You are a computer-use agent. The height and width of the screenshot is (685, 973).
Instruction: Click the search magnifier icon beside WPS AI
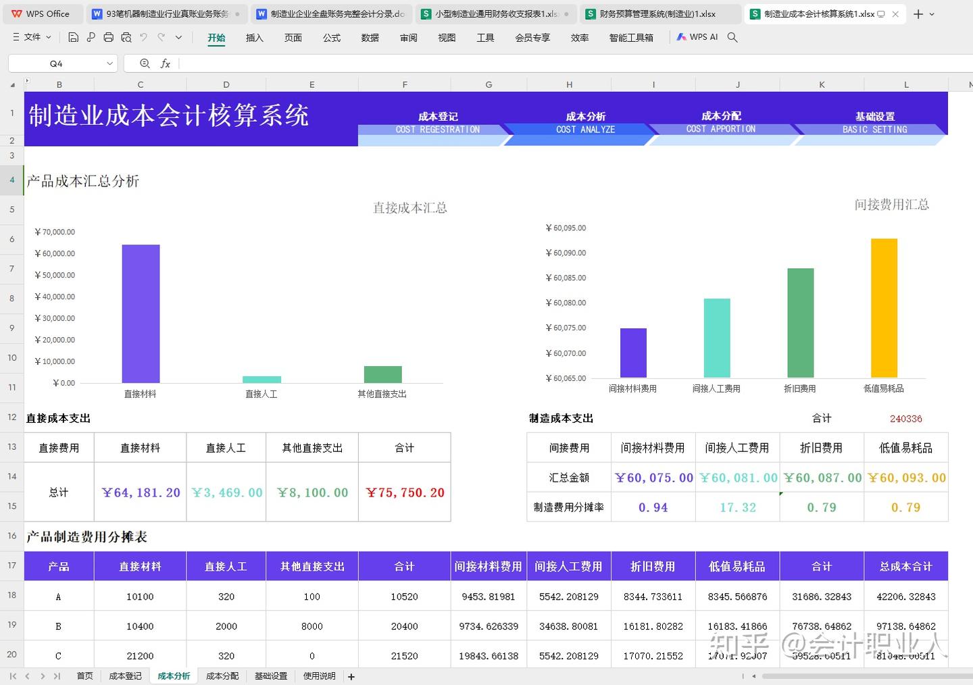point(732,37)
